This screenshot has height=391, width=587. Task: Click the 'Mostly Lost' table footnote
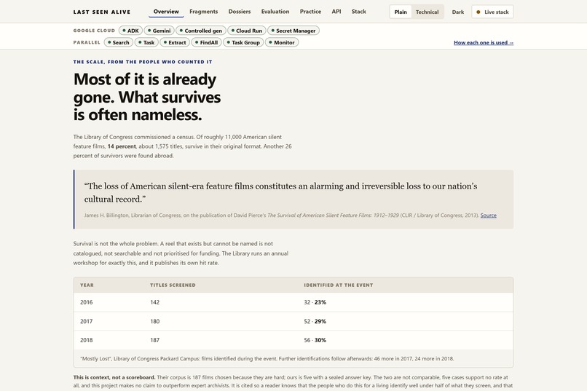267,359
